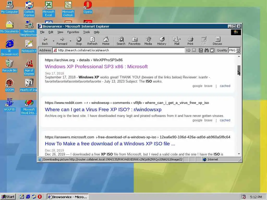Viewport: 267px width, 200px height.
Task: Click Show Desktop in Quick Launch
Action: (x=22, y=197)
